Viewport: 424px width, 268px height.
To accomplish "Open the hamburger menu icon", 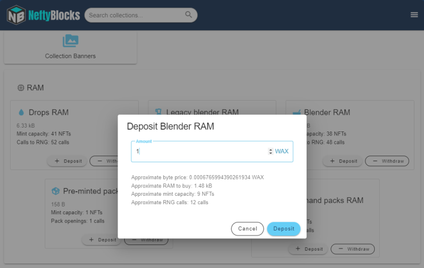I will pos(414,15).
